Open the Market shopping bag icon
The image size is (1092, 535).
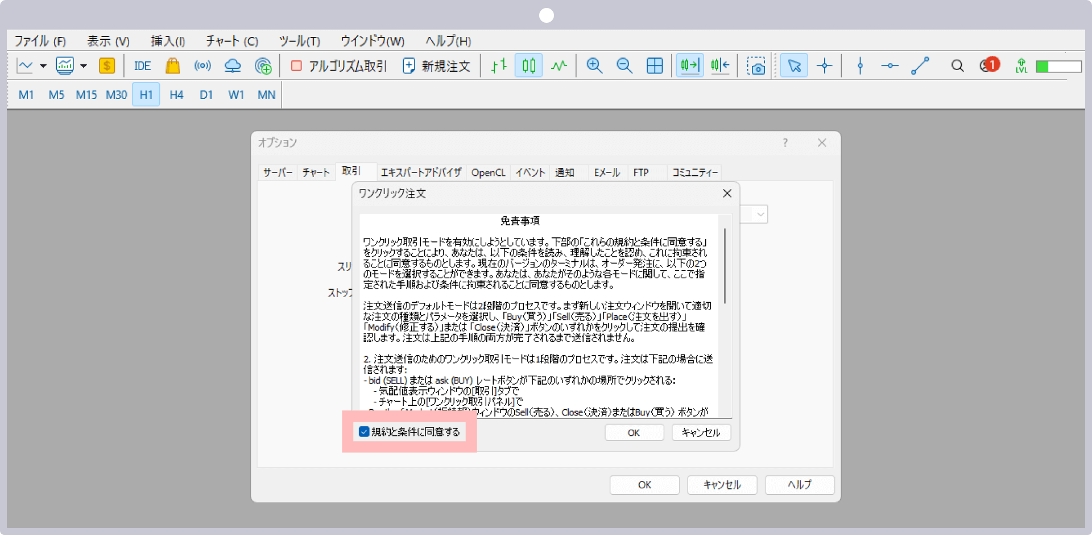coord(172,66)
